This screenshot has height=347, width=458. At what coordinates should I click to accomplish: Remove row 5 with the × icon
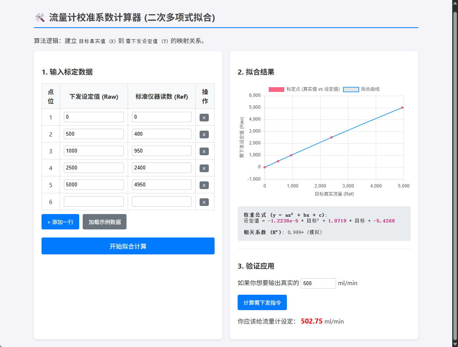[204, 185]
